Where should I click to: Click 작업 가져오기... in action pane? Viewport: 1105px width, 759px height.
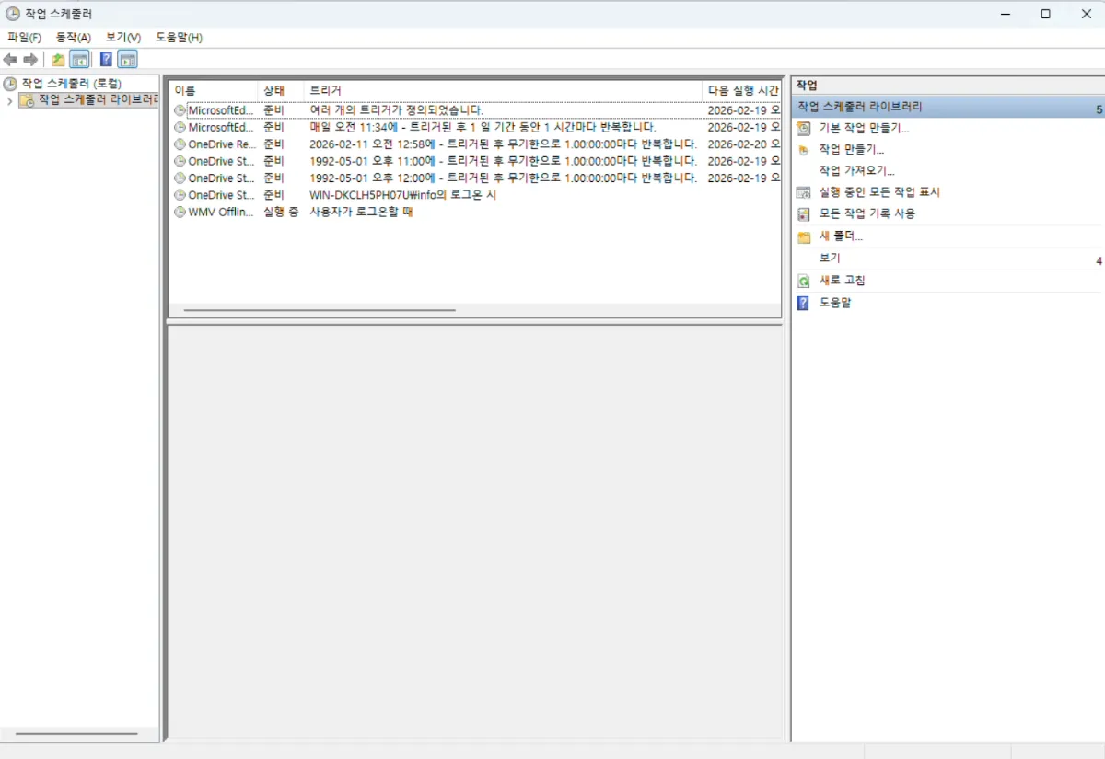click(856, 170)
